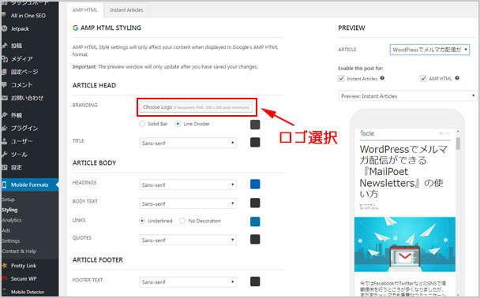Click help icon next to Instant Articles checkbox
The image size is (480, 298).
(382, 78)
